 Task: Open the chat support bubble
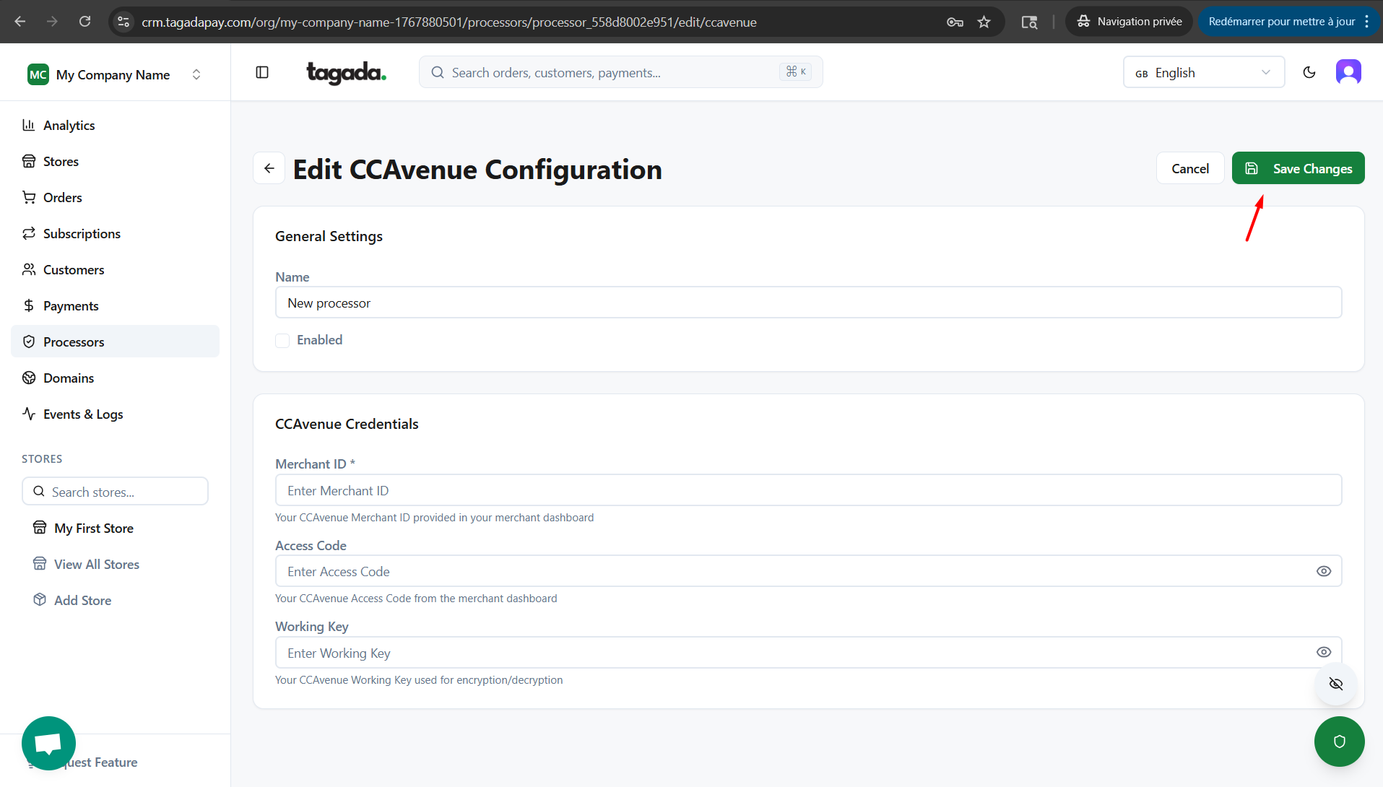coord(48,742)
